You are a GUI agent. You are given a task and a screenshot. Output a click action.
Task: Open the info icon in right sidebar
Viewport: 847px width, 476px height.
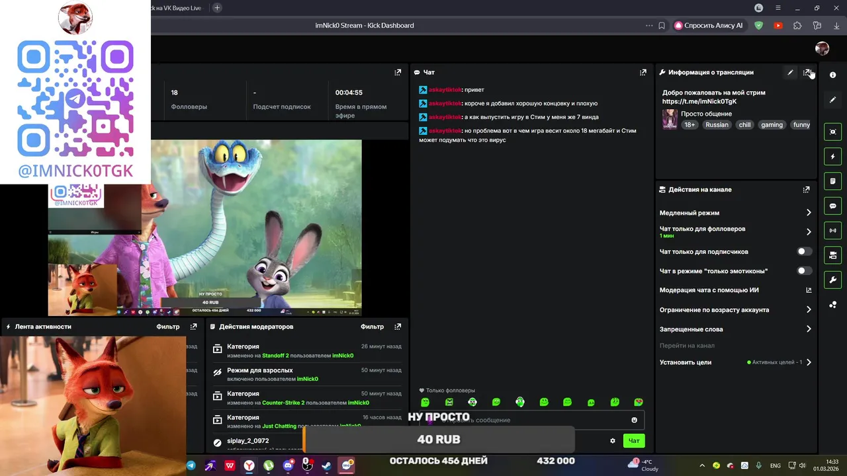coord(832,75)
